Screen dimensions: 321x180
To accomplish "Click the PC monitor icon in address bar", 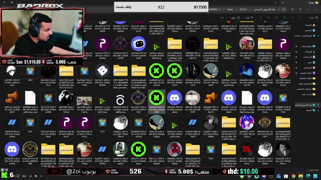I will (284, 9).
